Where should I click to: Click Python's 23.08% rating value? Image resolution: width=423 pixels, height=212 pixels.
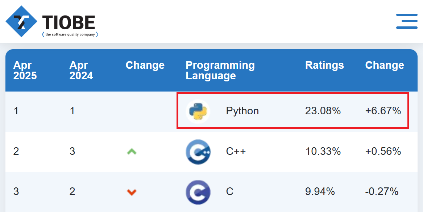(323, 111)
